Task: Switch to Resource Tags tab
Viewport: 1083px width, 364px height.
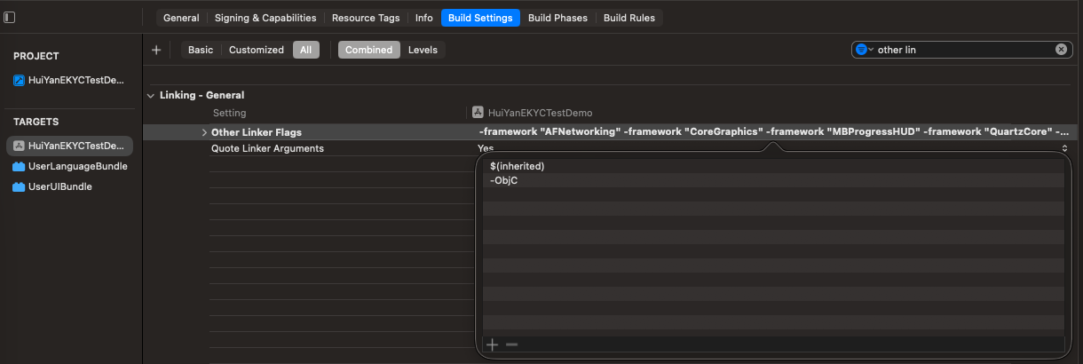Action: pos(366,18)
